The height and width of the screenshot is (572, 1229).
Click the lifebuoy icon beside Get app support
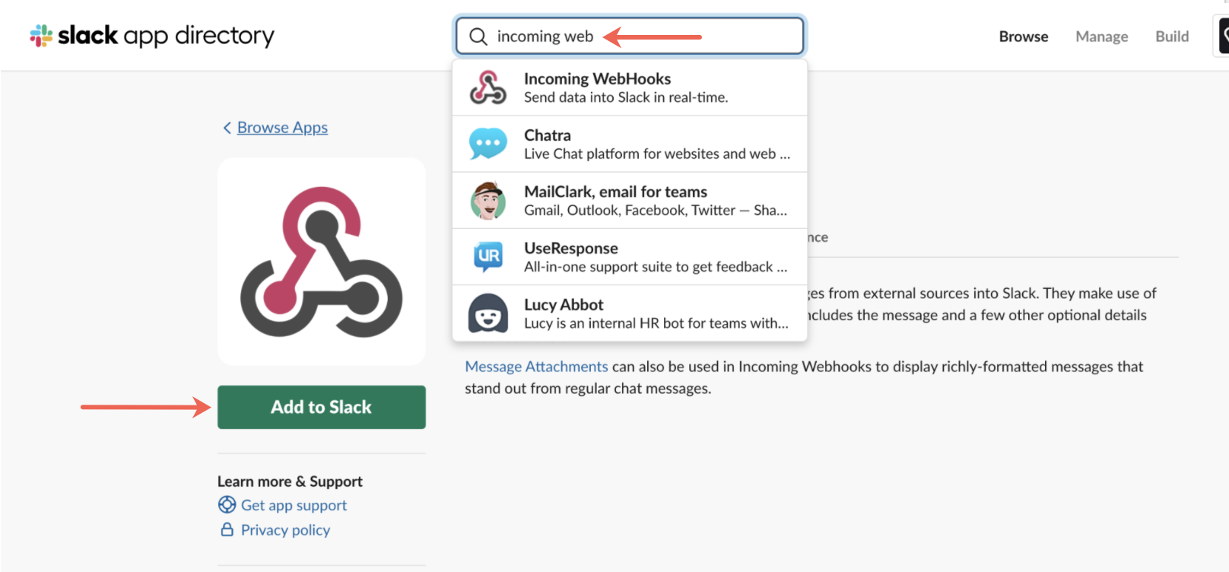click(x=227, y=505)
